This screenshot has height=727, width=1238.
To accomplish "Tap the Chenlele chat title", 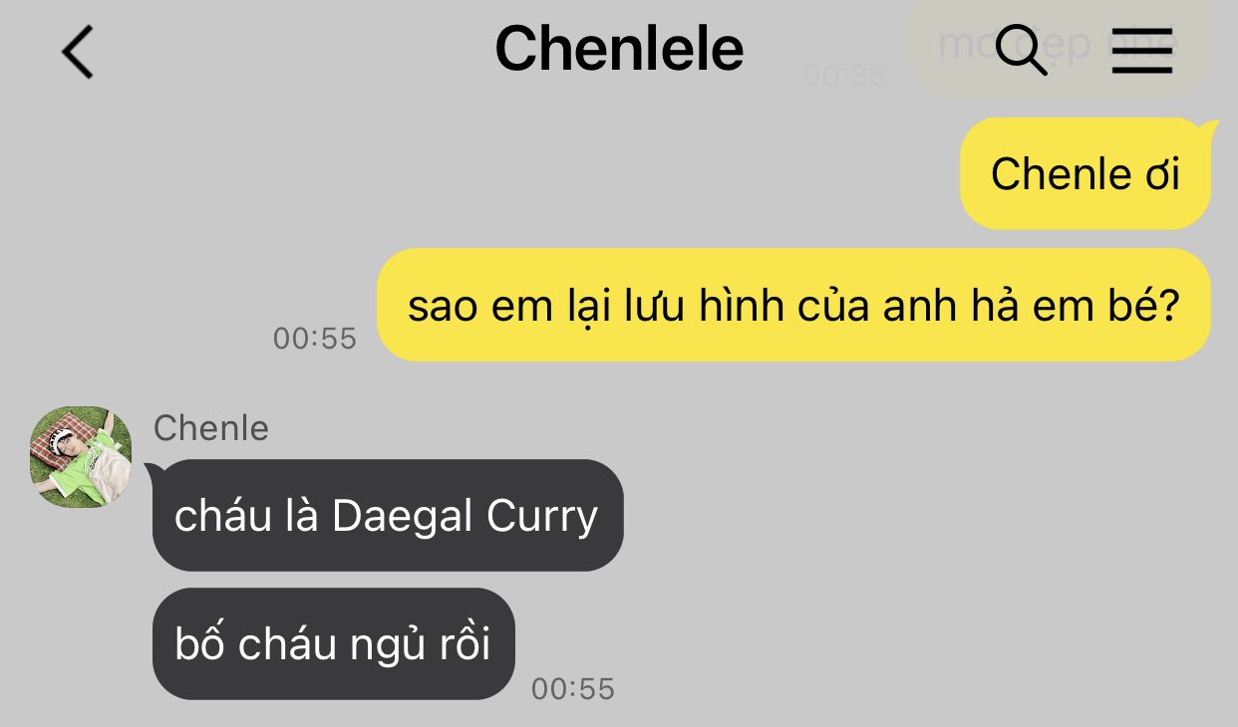I will coord(619,48).
